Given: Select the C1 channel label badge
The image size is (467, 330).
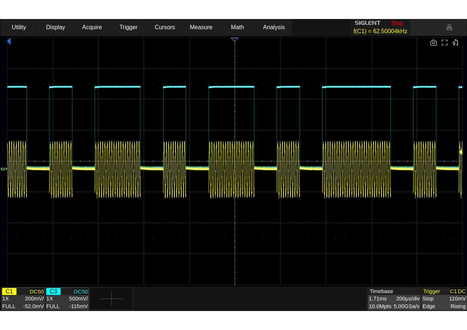Looking at the screenshot, I should [9, 291].
